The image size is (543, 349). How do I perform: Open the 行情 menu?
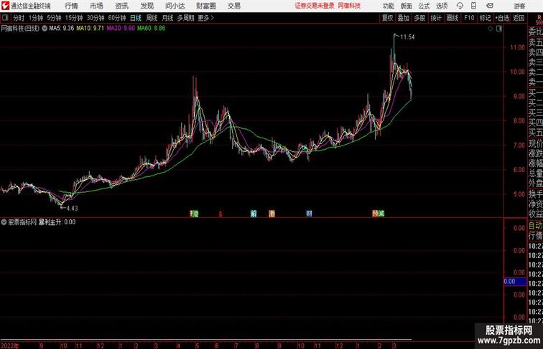[71, 6]
